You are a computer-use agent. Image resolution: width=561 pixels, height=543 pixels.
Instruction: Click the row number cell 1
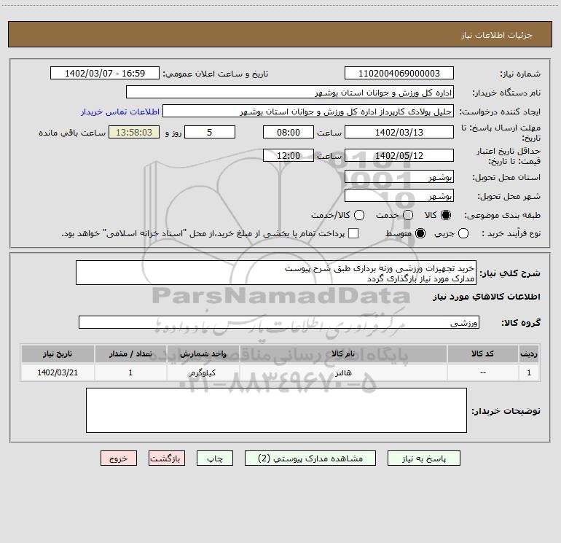pyautogui.click(x=529, y=373)
